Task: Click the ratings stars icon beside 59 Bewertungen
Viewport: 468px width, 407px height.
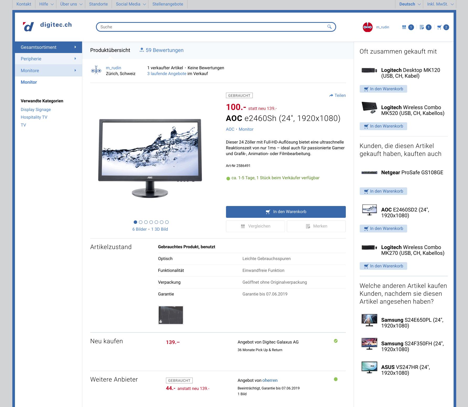Action: pos(142,50)
